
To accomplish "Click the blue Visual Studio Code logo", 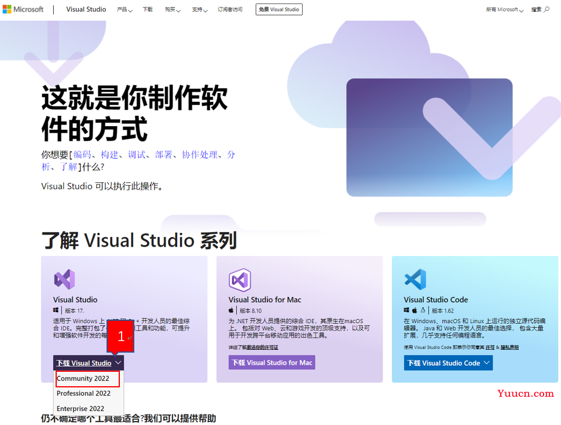I will click(415, 279).
